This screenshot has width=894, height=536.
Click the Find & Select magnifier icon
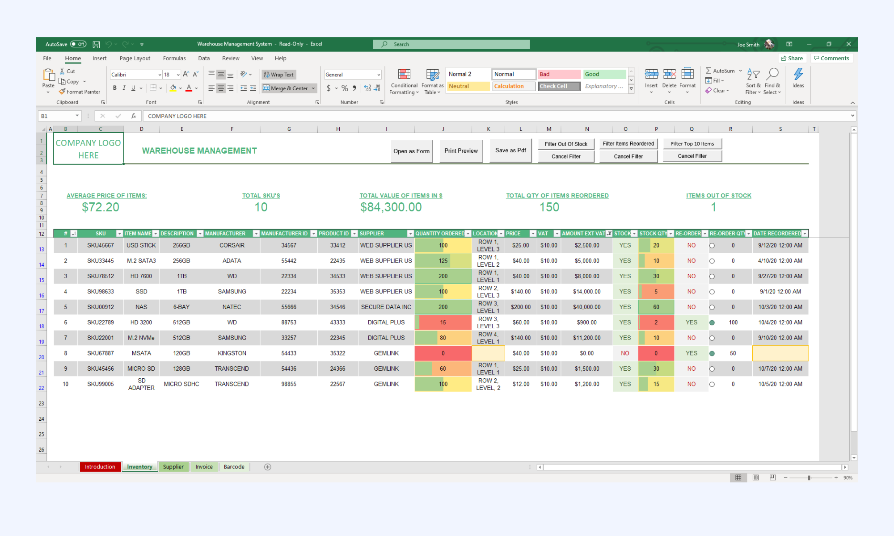point(772,74)
